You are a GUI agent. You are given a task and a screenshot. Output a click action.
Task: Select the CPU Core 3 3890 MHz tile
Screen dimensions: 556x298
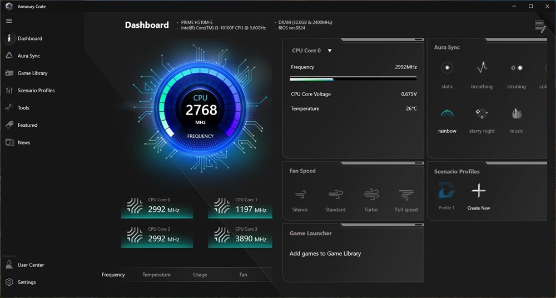click(x=240, y=236)
